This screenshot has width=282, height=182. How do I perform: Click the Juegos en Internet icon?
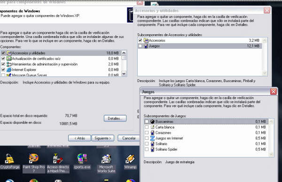click(152, 138)
